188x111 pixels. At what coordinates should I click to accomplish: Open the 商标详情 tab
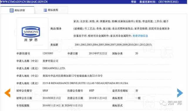pyautogui.click(x=17, y=10)
